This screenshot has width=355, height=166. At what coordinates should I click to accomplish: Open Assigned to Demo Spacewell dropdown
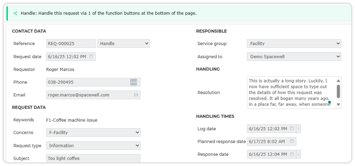pyautogui.click(x=294, y=57)
